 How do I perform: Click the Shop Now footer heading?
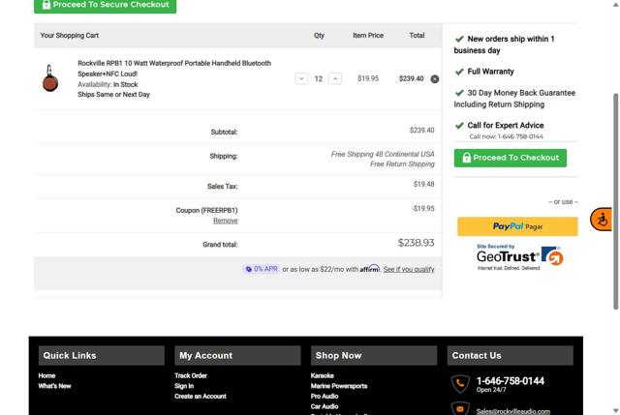(x=338, y=356)
